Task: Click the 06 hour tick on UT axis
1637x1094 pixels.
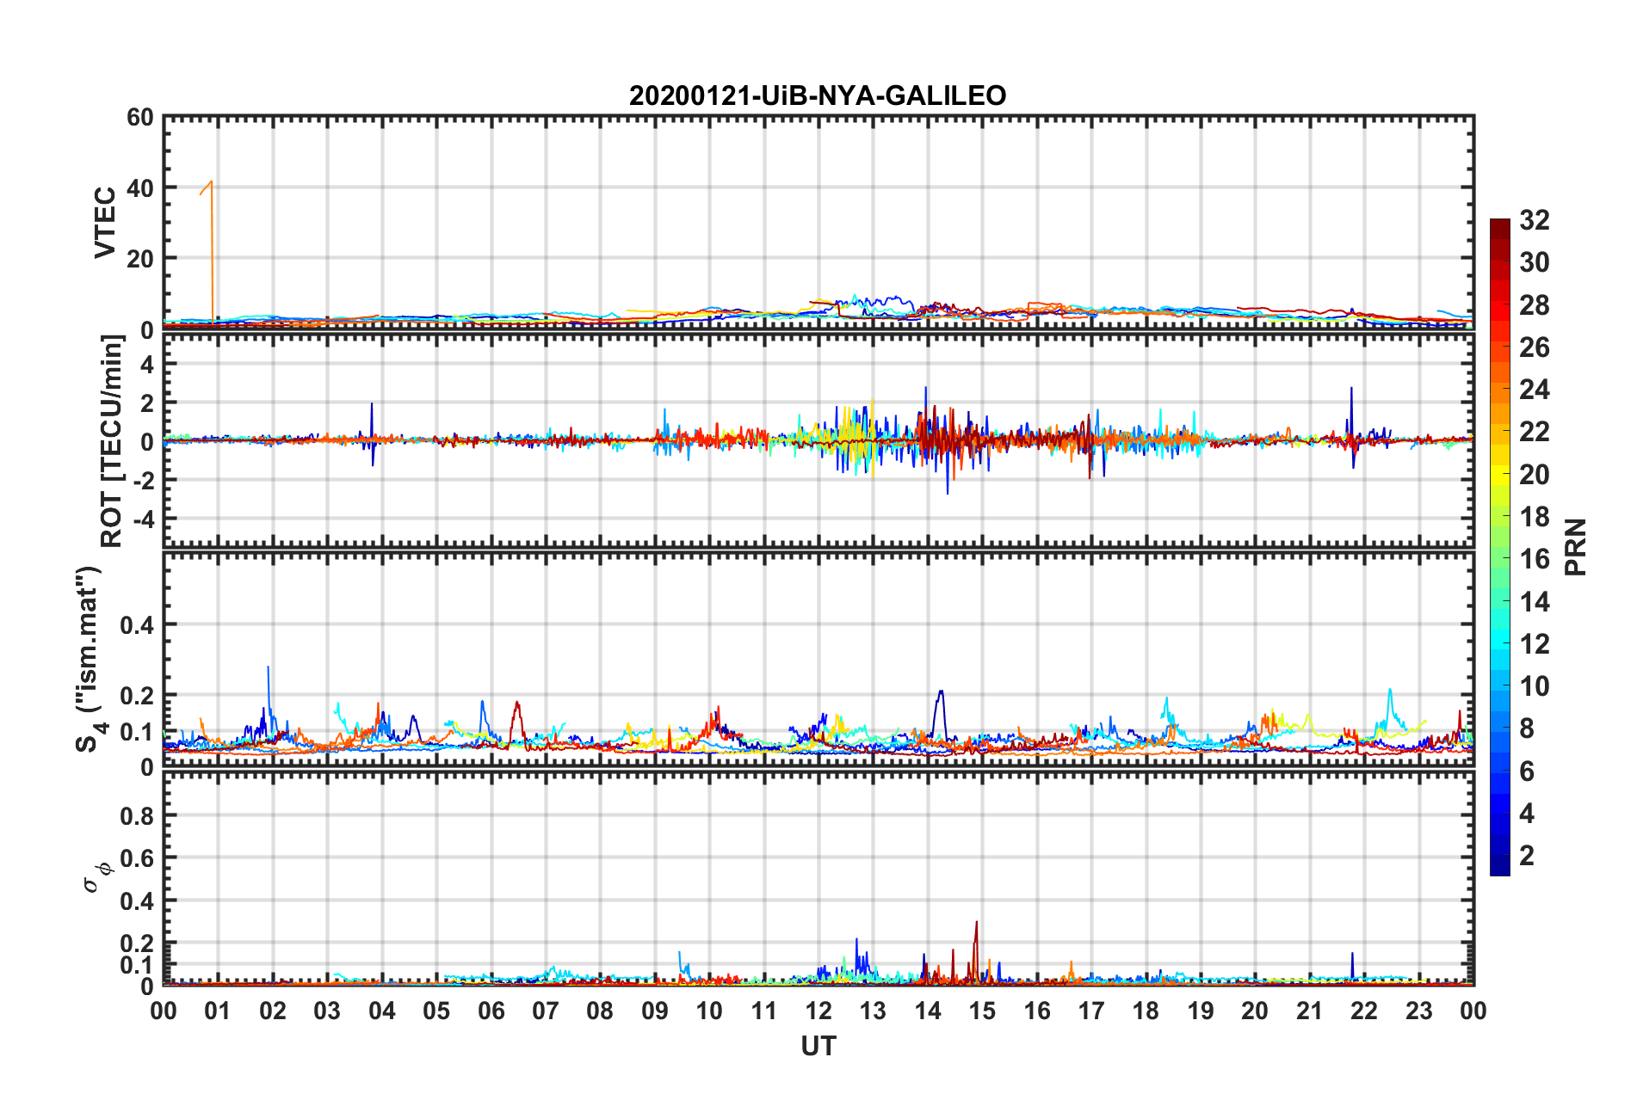Action: (x=491, y=1011)
